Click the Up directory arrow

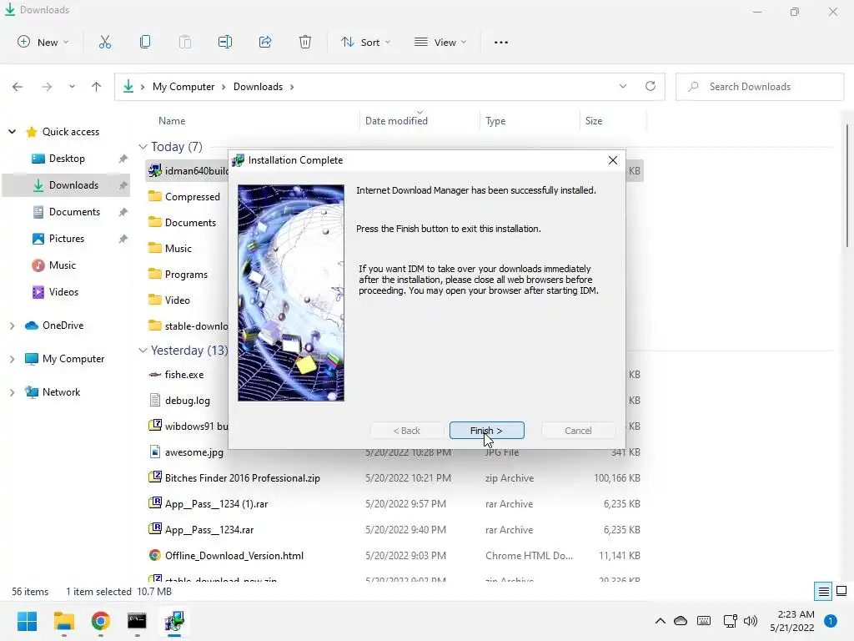click(97, 86)
